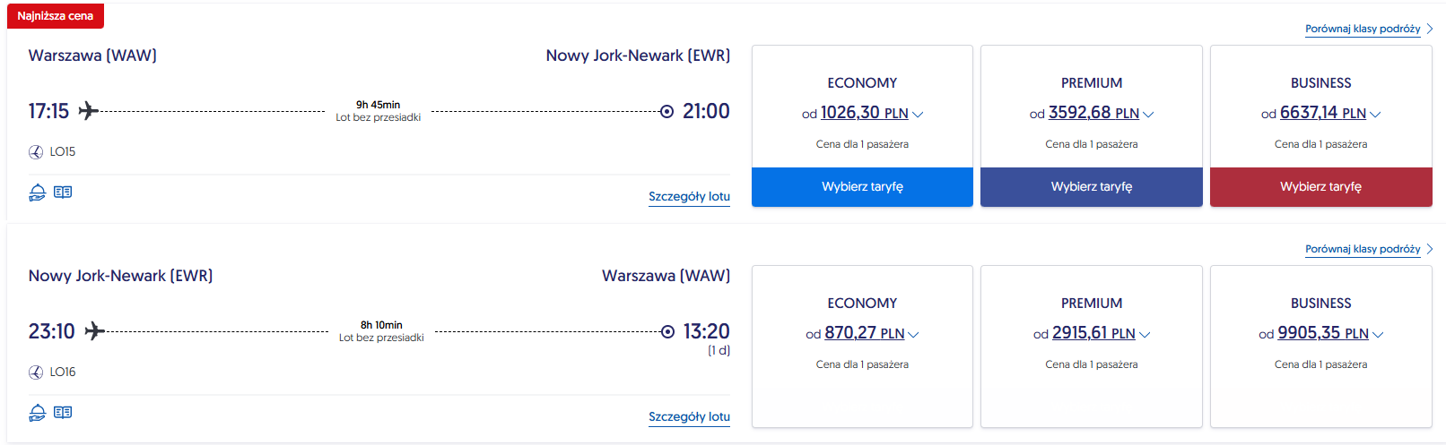Click the airplane icon next to 23:10 departure
The width and height of the screenshot is (1446, 445).
coord(94,331)
